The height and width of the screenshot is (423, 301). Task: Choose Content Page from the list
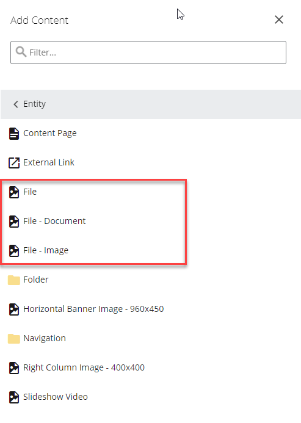(x=50, y=133)
